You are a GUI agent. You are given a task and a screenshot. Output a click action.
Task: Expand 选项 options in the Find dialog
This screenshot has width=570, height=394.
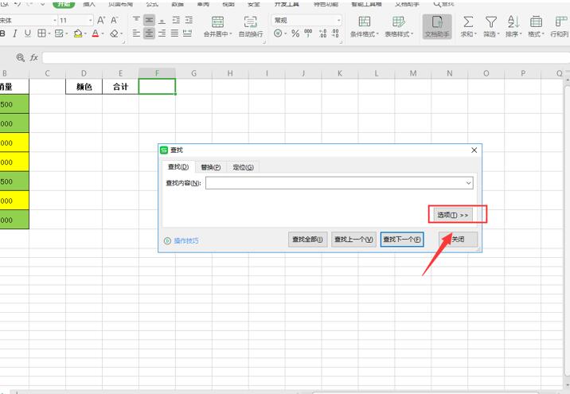click(x=453, y=215)
